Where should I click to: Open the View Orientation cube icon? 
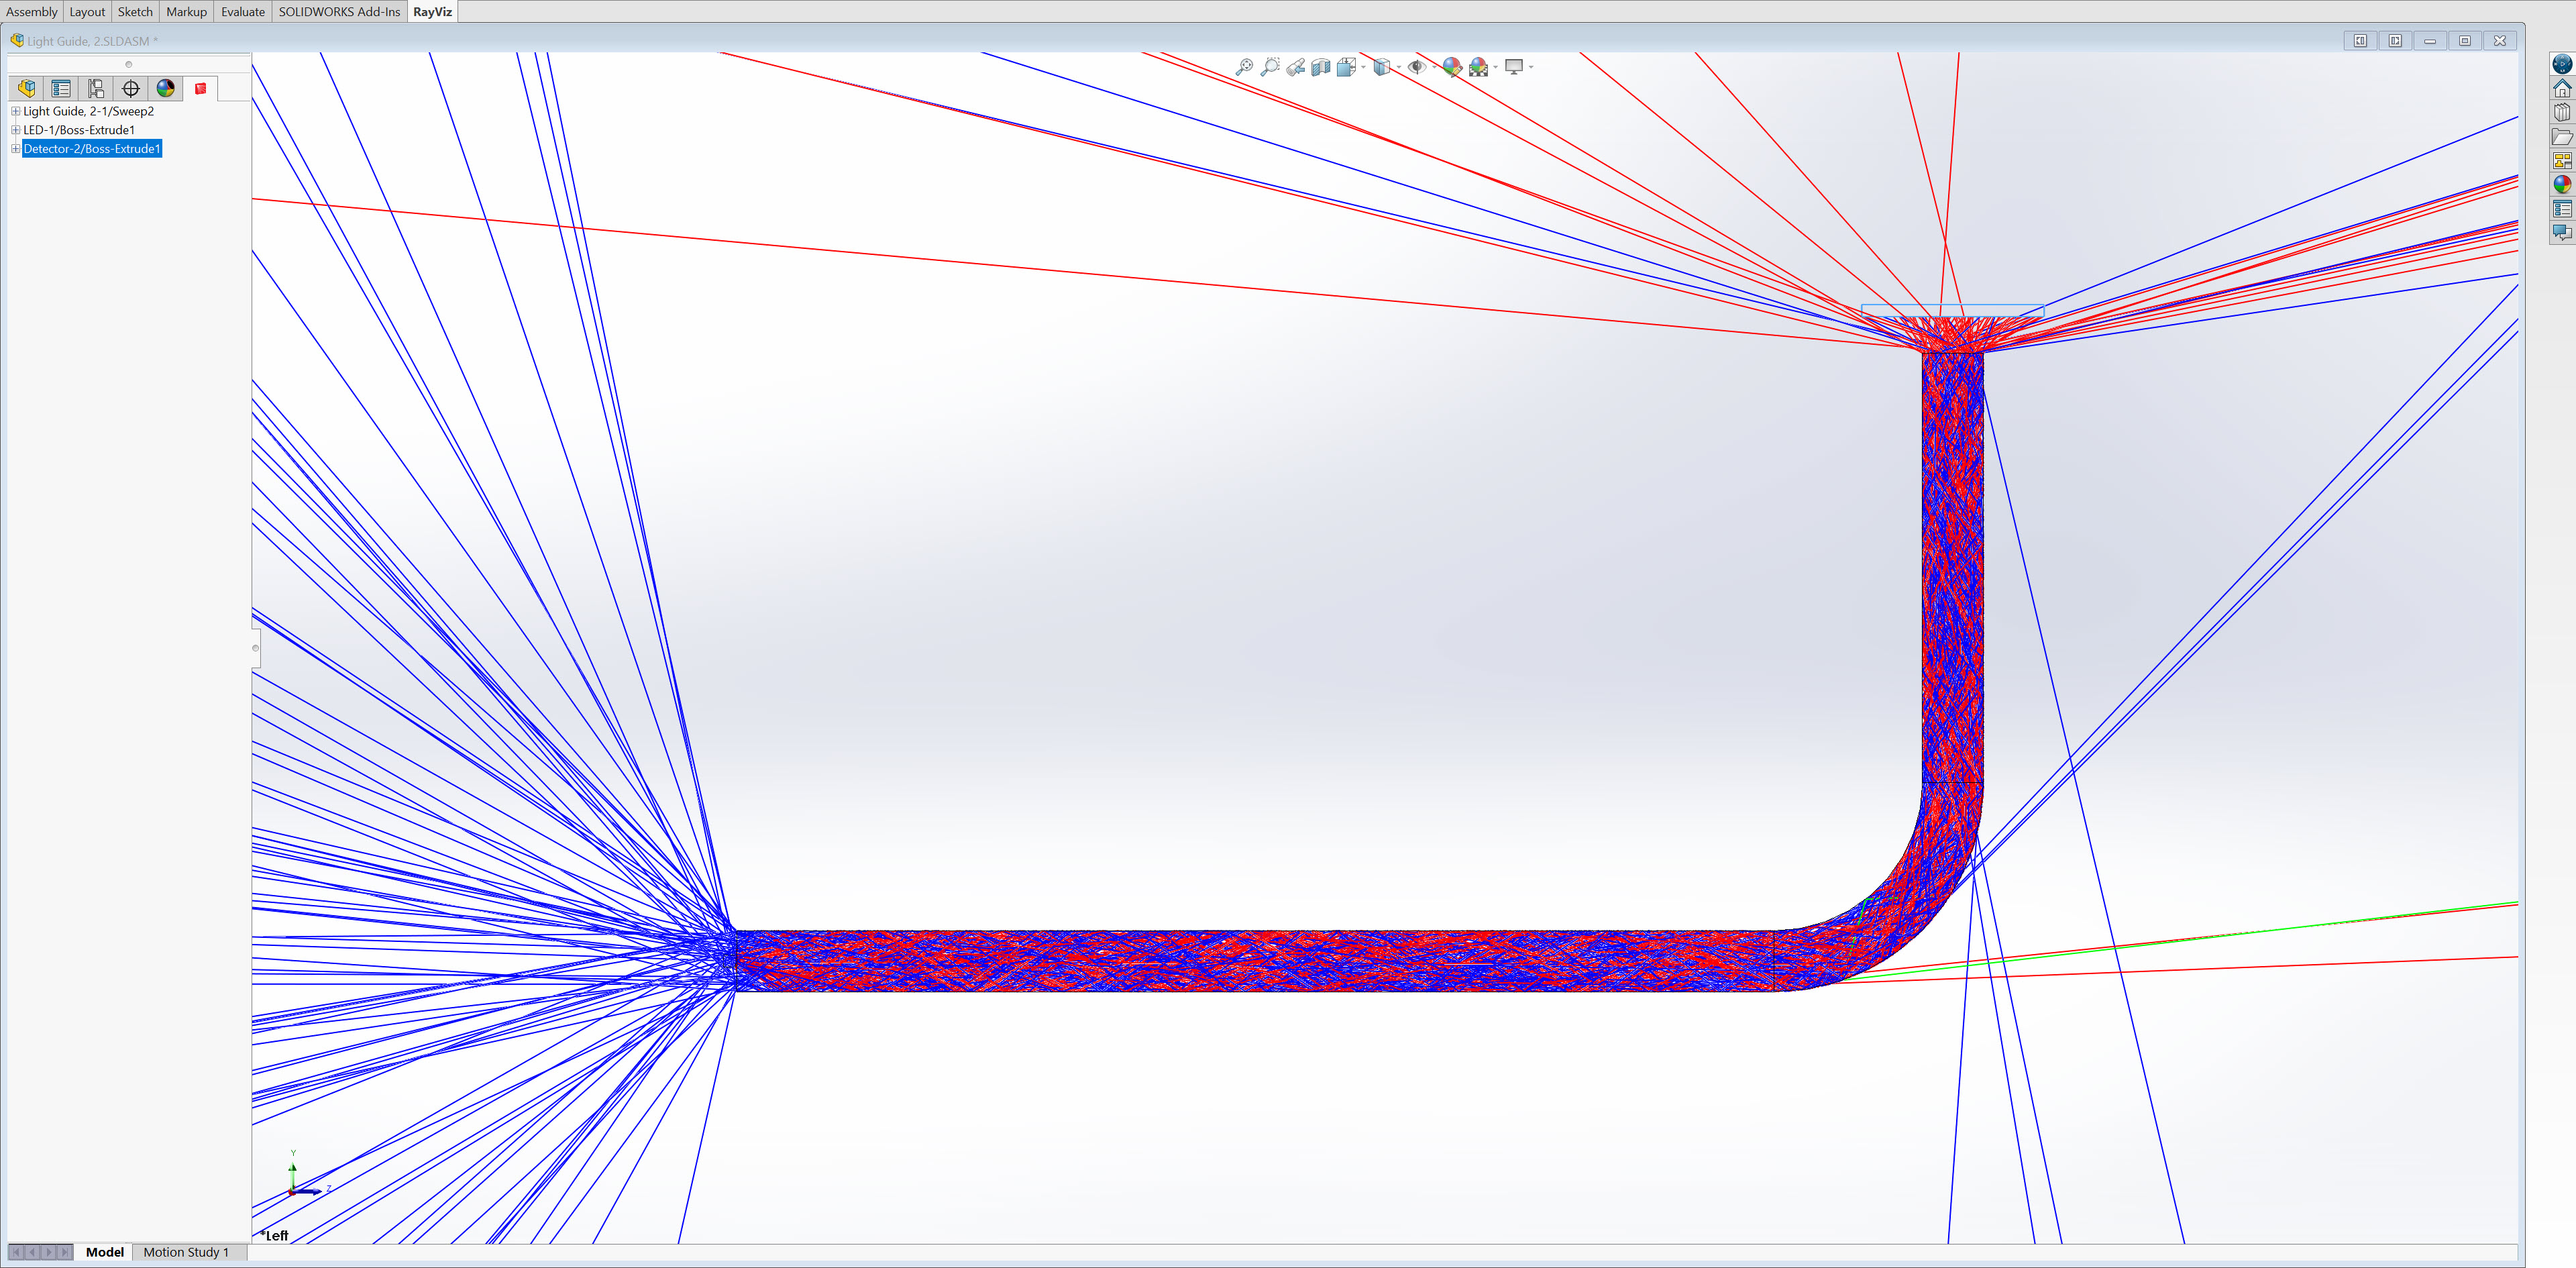click(1346, 67)
